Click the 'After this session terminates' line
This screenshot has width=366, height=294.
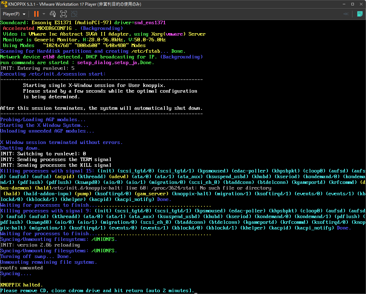click(x=102, y=108)
